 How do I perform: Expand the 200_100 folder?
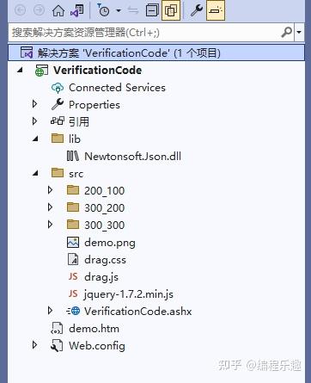(50, 190)
